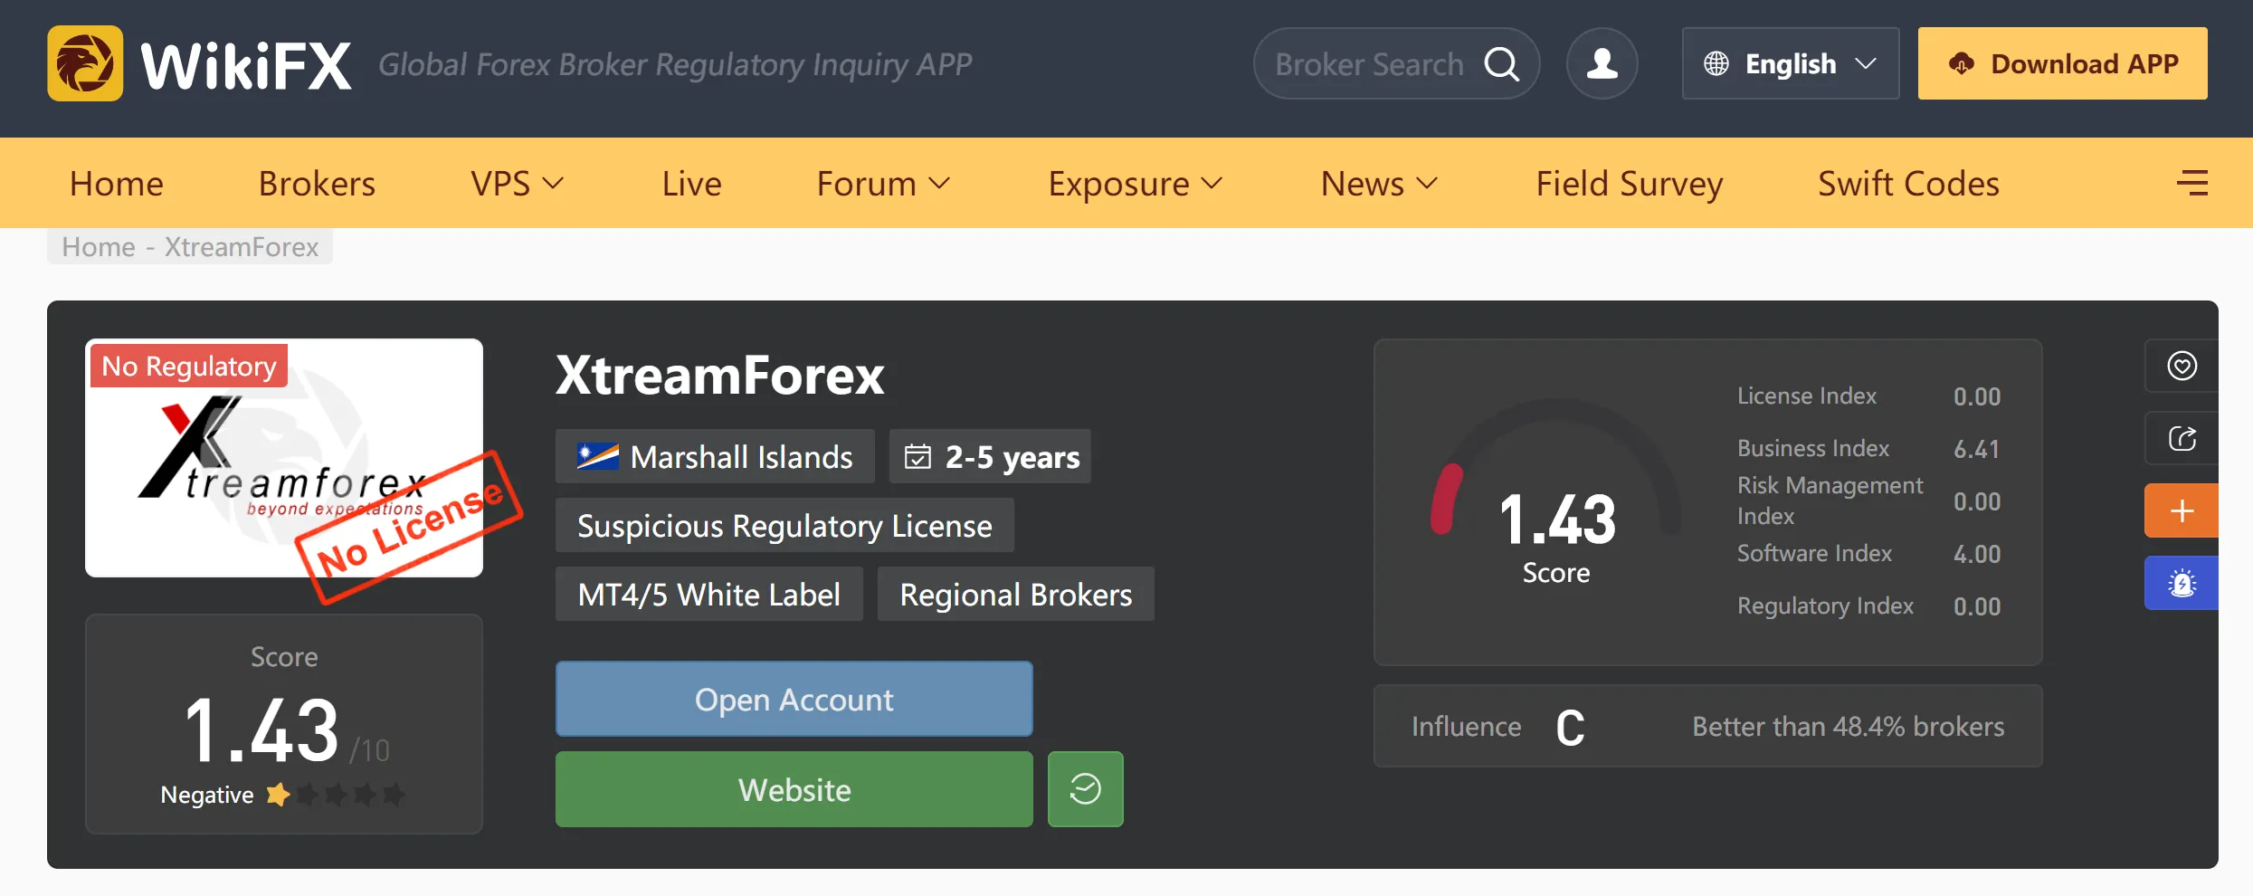Screen dimensions: 2253x896
Task: Click the green Website button
Action: pyautogui.click(x=794, y=789)
